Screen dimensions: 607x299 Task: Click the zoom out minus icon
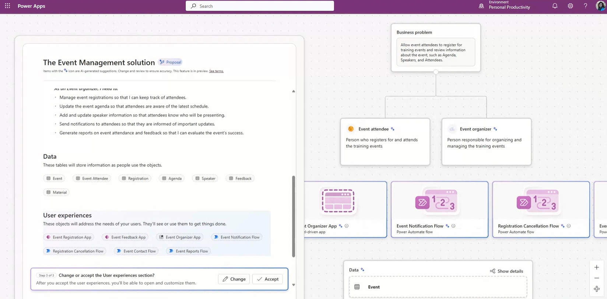pos(597,278)
